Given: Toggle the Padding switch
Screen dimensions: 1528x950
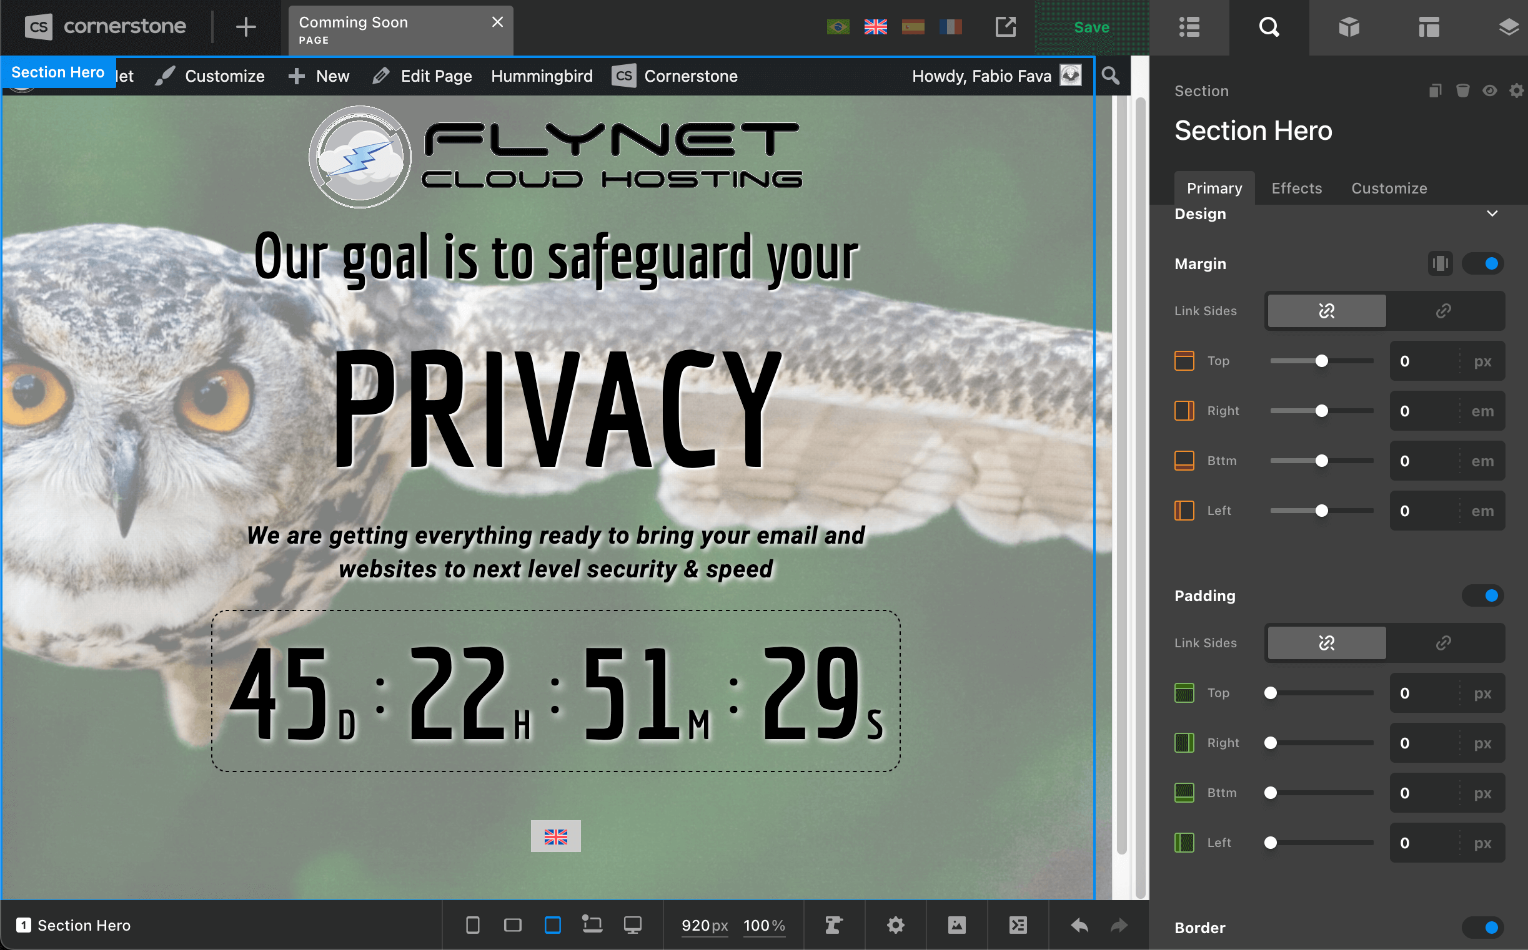Looking at the screenshot, I should pyautogui.click(x=1483, y=595).
